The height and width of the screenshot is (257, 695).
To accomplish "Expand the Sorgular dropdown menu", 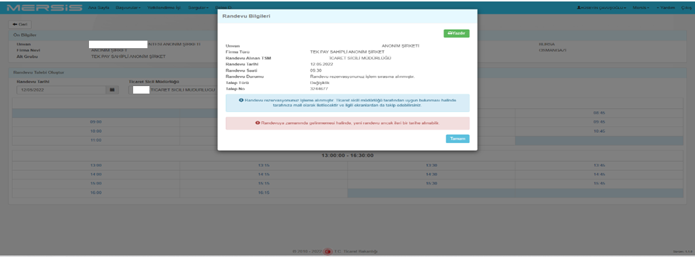I will pyautogui.click(x=198, y=8).
